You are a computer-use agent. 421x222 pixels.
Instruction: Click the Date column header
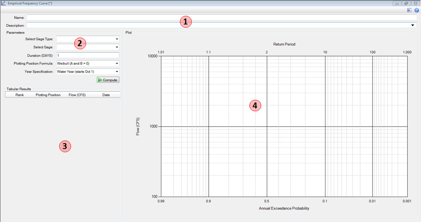coord(106,95)
